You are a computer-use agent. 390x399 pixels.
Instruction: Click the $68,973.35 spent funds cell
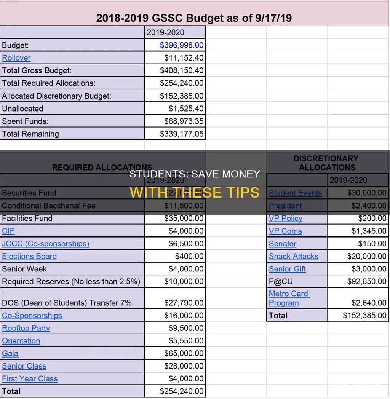tap(175, 121)
